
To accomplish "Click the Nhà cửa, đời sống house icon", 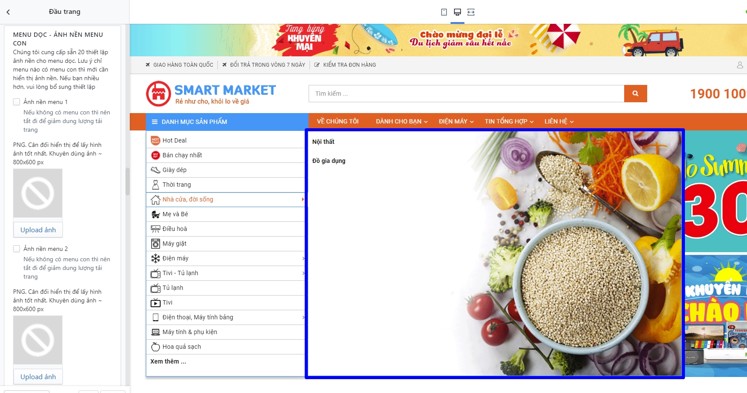I will point(155,199).
